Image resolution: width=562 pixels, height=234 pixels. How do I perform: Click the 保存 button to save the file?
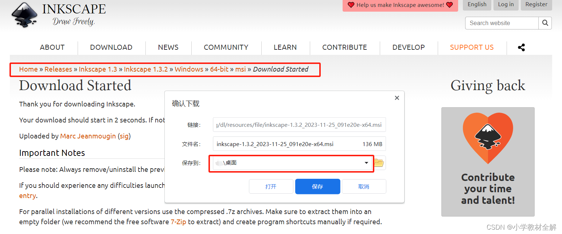coord(317,186)
